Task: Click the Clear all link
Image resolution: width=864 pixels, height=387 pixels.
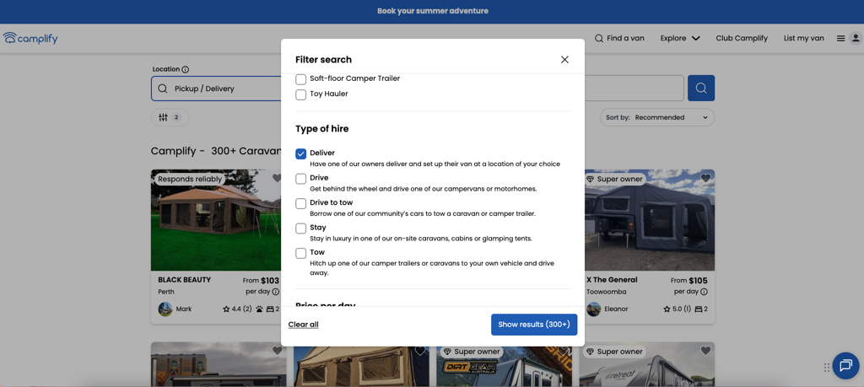Action: [x=303, y=325]
